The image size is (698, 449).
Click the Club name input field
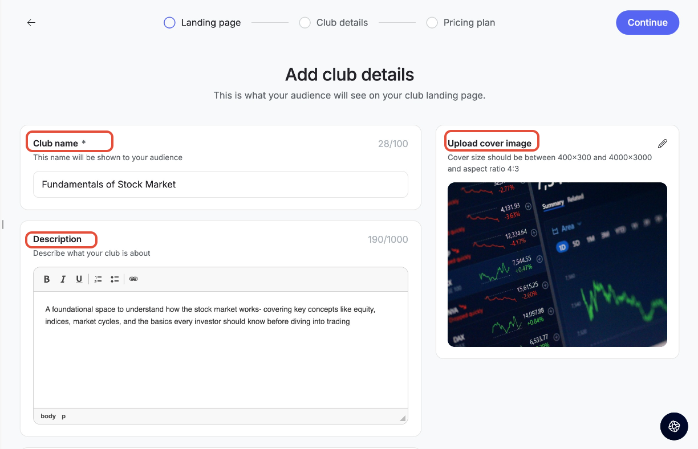coord(221,185)
